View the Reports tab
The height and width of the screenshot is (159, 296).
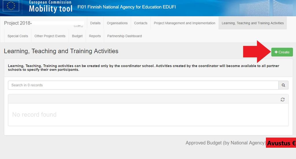click(x=95, y=36)
